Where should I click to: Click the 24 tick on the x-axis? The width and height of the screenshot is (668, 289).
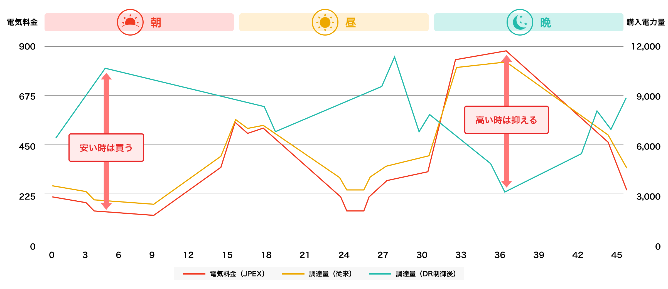(344, 255)
